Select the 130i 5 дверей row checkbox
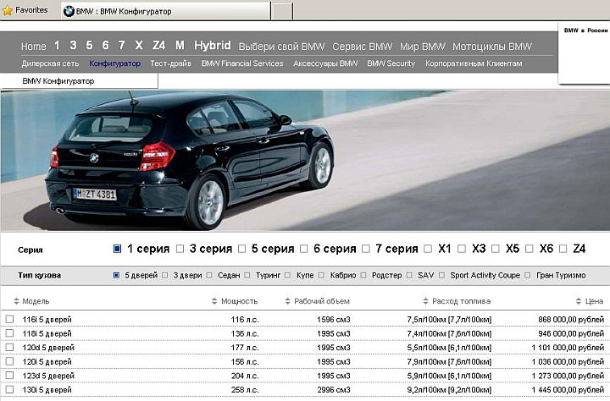Screen dimensions: 610x401 tap(10, 389)
